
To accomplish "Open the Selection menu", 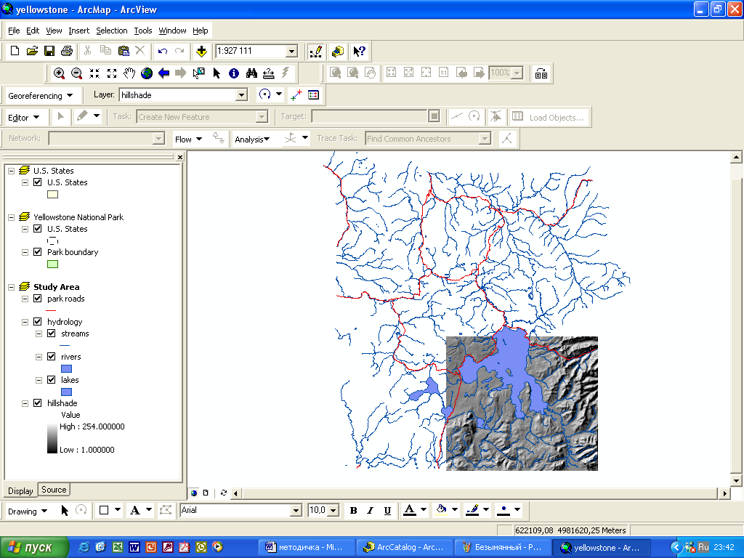I will pos(111,31).
